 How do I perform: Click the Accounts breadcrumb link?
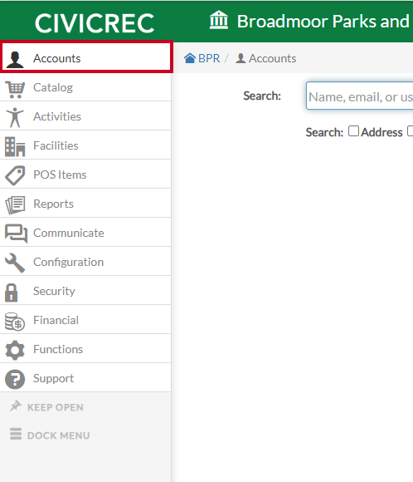pyautogui.click(x=273, y=58)
